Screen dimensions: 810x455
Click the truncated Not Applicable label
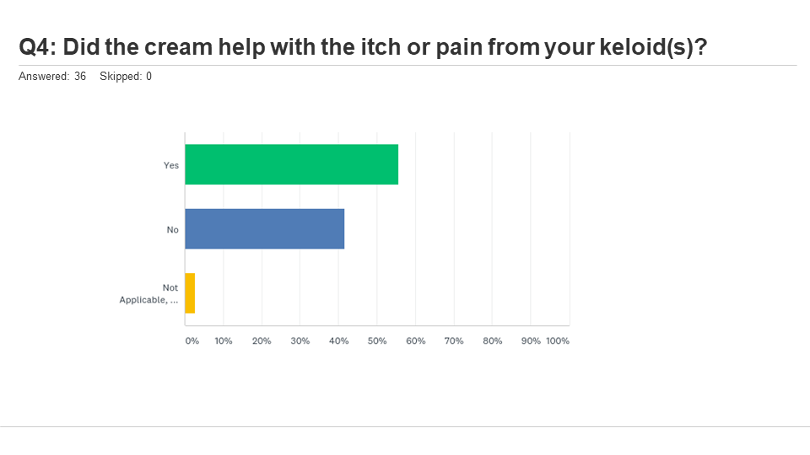tap(148, 293)
